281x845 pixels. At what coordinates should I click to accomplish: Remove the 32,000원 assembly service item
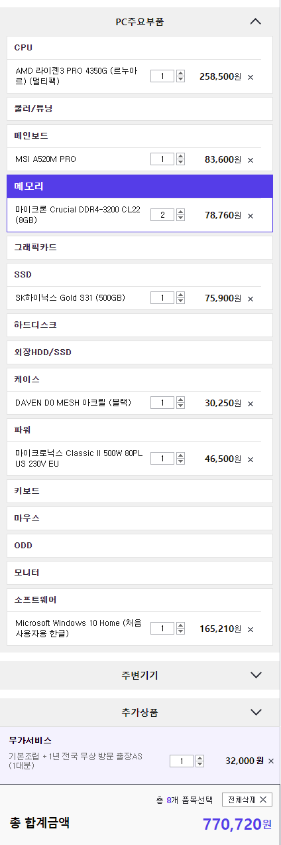tap(270, 761)
